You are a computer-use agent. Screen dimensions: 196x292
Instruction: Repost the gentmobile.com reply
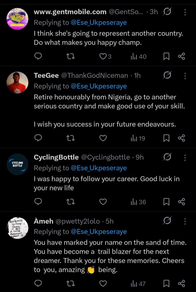[70, 56]
